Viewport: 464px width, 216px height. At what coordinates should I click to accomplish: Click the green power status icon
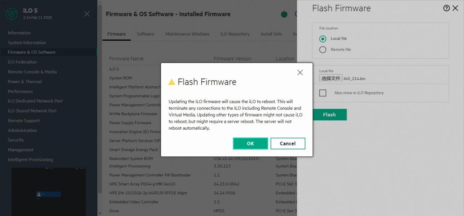click(284, 14)
